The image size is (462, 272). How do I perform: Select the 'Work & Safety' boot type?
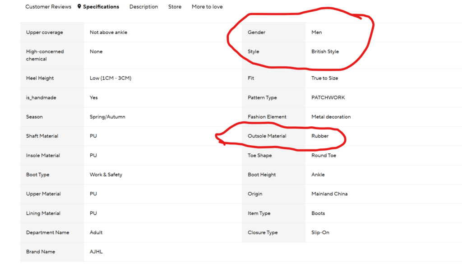coord(106,175)
